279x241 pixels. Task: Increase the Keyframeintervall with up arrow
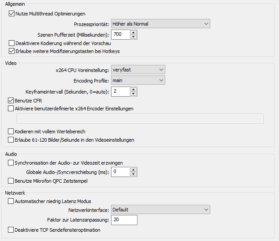click(133, 90)
